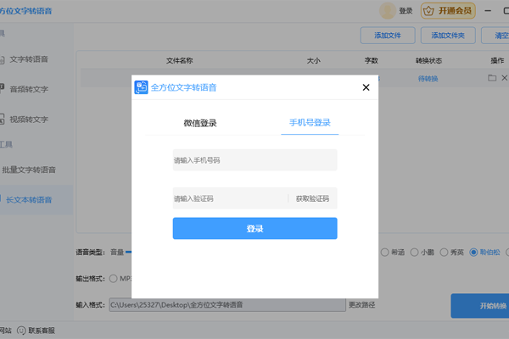
Task: Click 大小 column header
Action: pyautogui.click(x=314, y=61)
